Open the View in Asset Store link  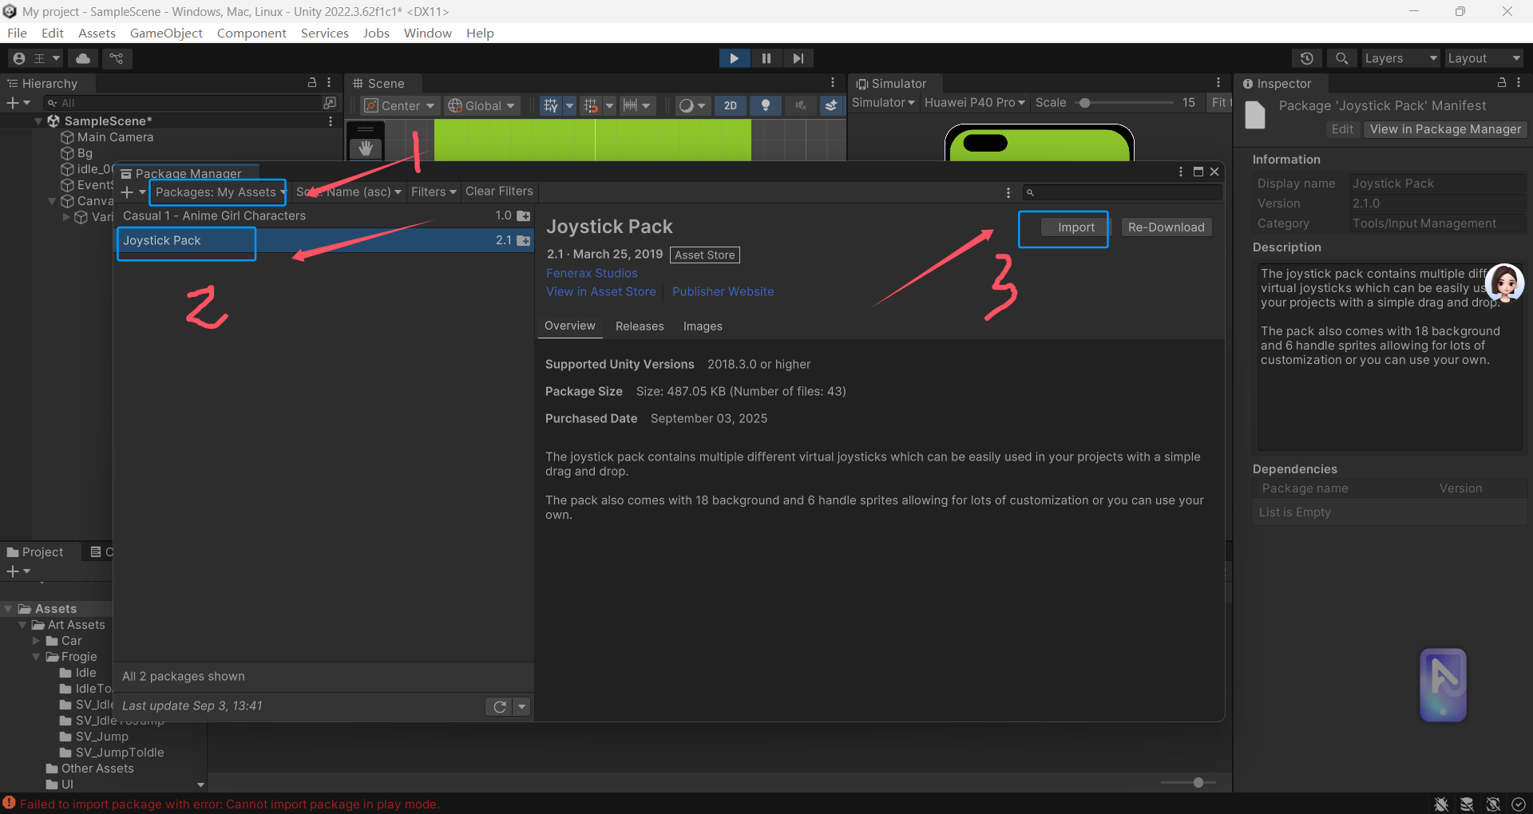(x=601, y=292)
